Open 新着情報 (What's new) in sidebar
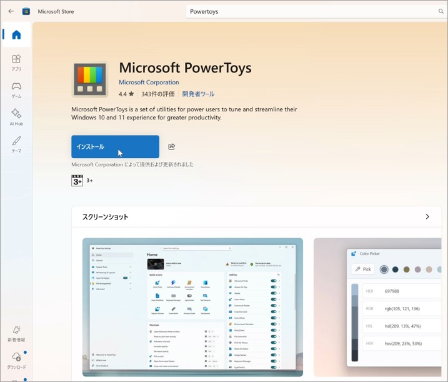This screenshot has width=448, height=382. (16, 334)
